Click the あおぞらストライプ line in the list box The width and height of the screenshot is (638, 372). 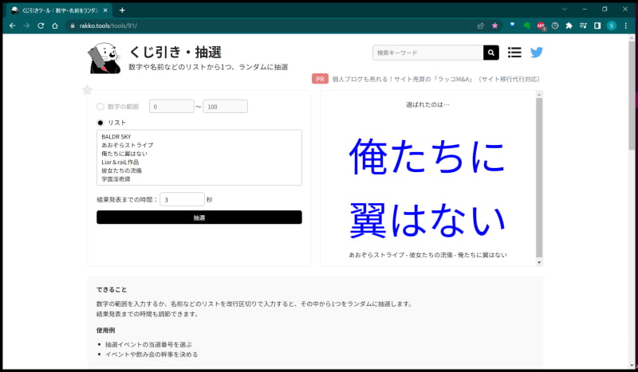click(128, 145)
